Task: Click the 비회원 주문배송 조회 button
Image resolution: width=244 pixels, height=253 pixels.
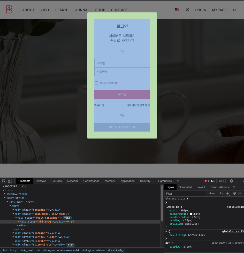Action: [x=122, y=127]
